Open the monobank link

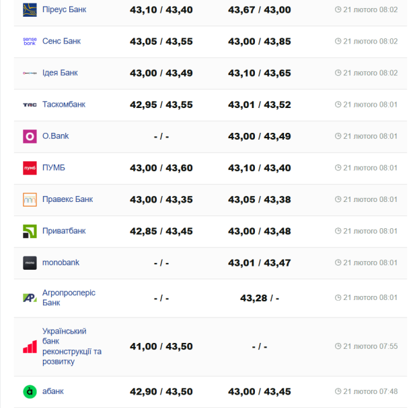pos(61,262)
